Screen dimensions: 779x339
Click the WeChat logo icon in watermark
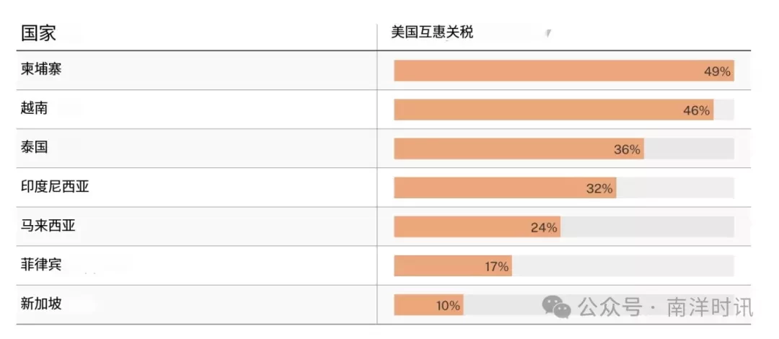[556, 307]
